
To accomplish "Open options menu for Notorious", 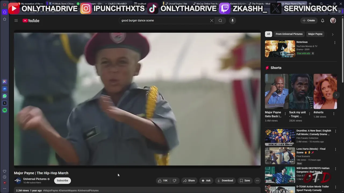I will 335,43.
